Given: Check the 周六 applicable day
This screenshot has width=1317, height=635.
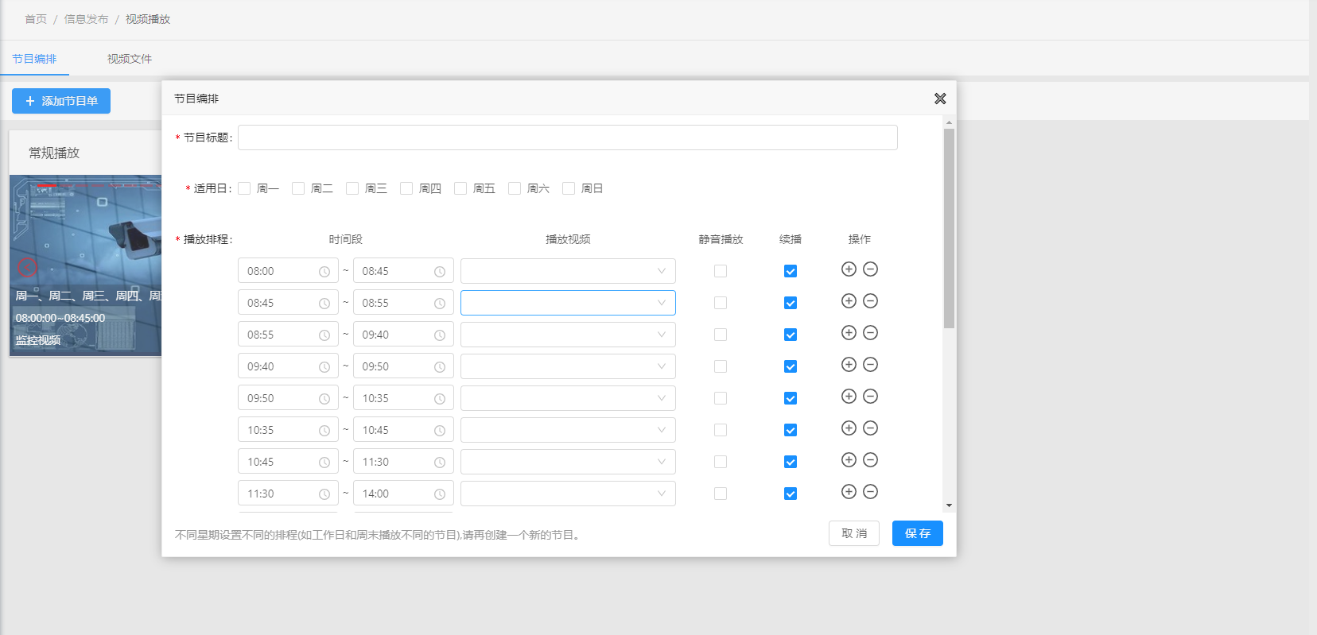Looking at the screenshot, I should 515,188.
